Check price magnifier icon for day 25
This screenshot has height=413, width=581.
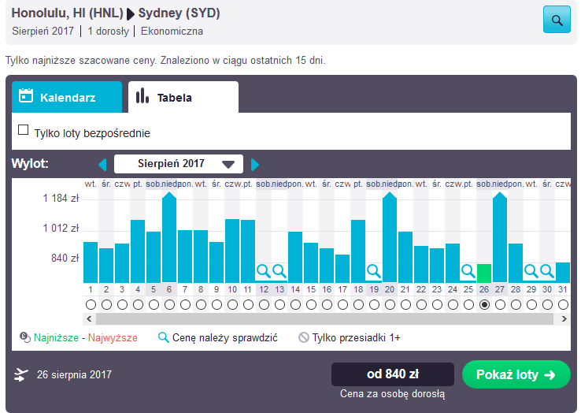click(468, 271)
